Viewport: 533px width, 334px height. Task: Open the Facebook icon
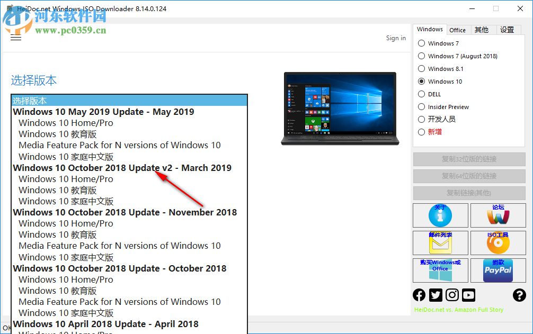point(419,295)
